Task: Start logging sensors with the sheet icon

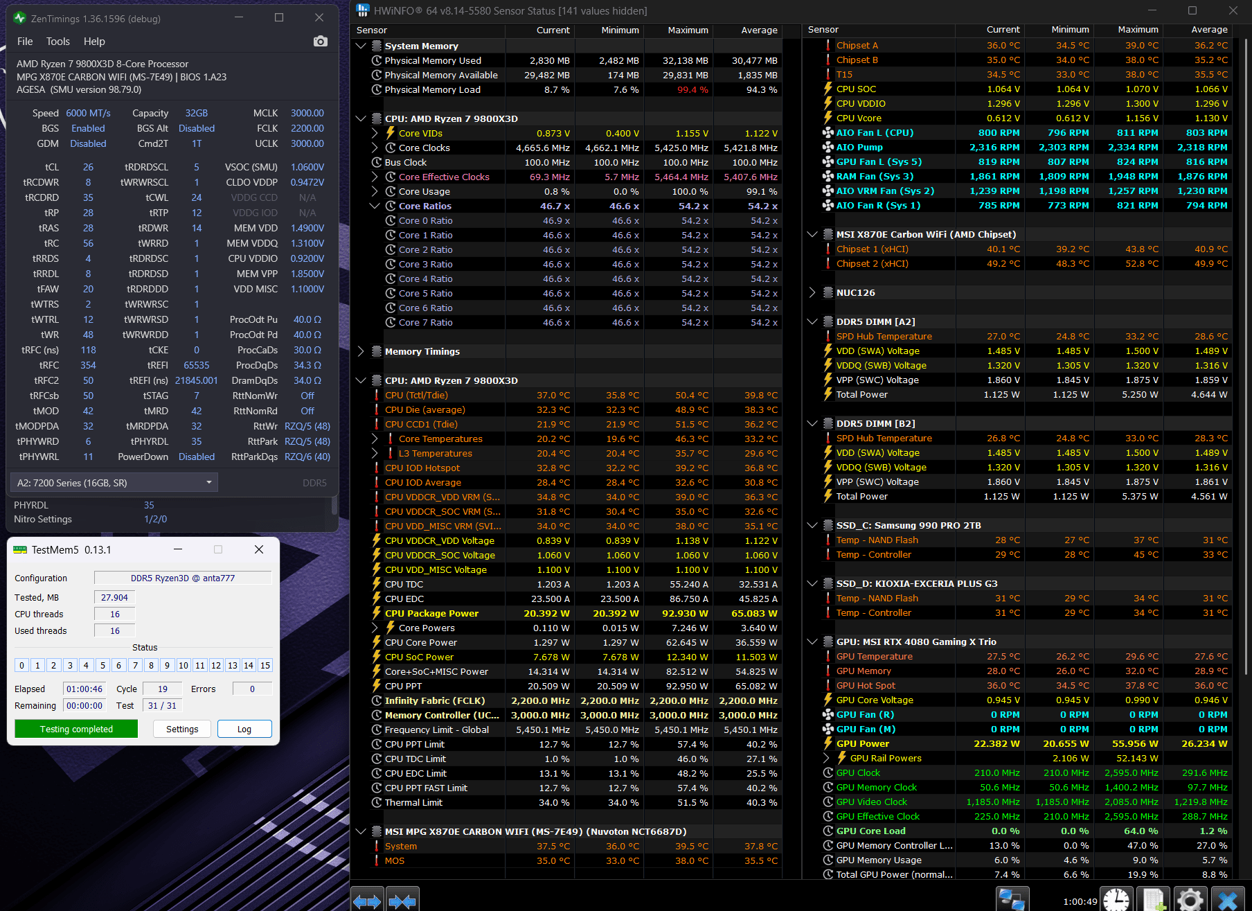Action: point(1154,900)
